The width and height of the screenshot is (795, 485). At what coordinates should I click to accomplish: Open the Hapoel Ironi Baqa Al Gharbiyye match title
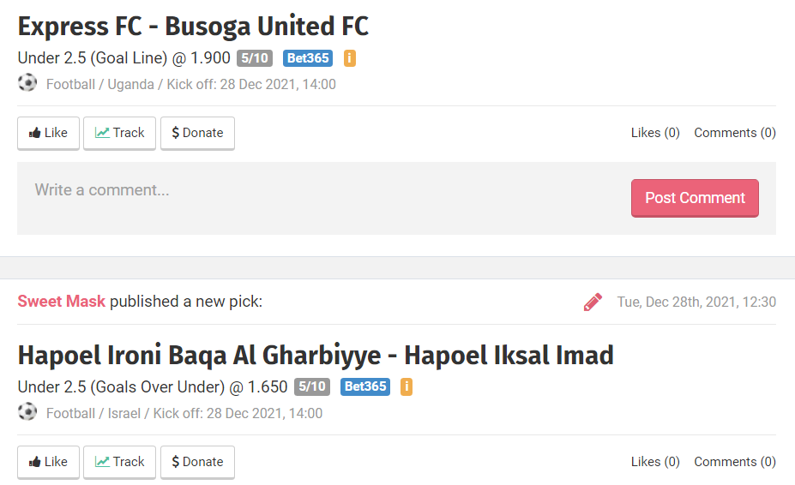[316, 355]
